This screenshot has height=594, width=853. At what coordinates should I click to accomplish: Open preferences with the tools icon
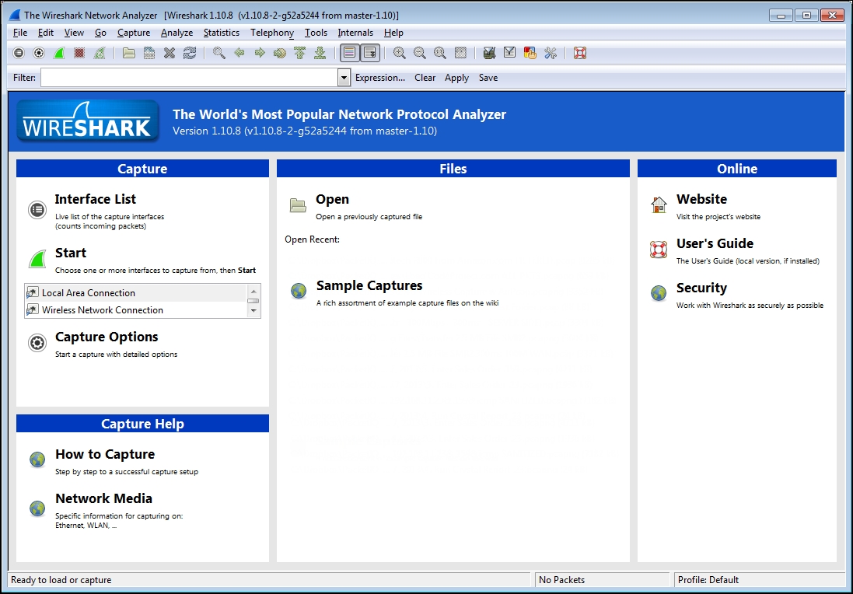pos(551,53)
